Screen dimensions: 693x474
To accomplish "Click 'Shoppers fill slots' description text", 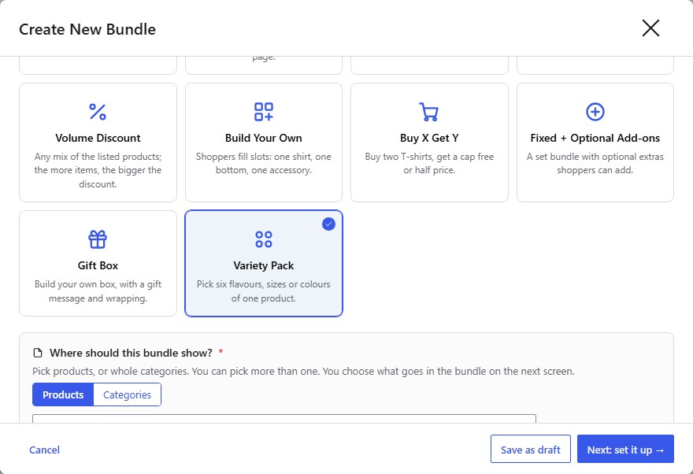I will tap(263, 164).
